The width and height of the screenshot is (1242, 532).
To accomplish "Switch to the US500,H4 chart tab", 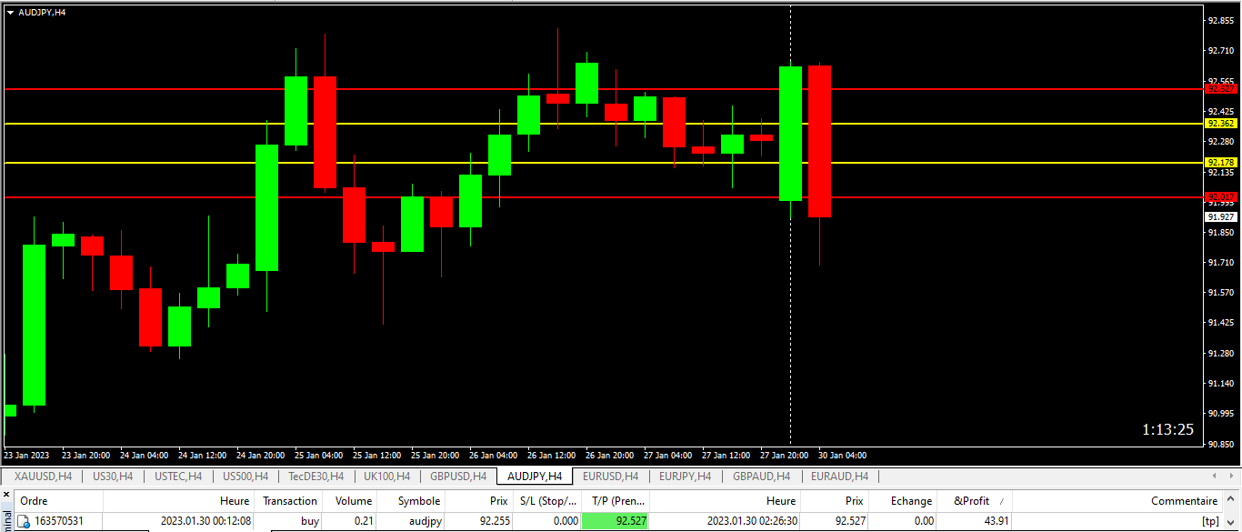I will (x=244, y=477).
